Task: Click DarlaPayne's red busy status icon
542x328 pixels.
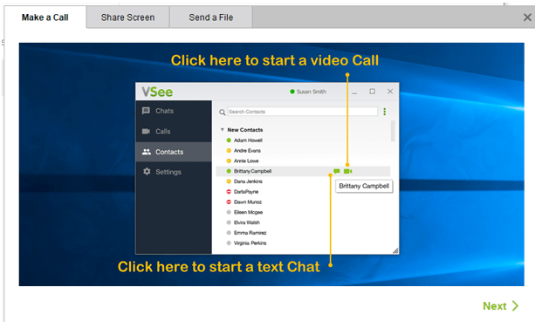Action: click(x=229, y=191)
